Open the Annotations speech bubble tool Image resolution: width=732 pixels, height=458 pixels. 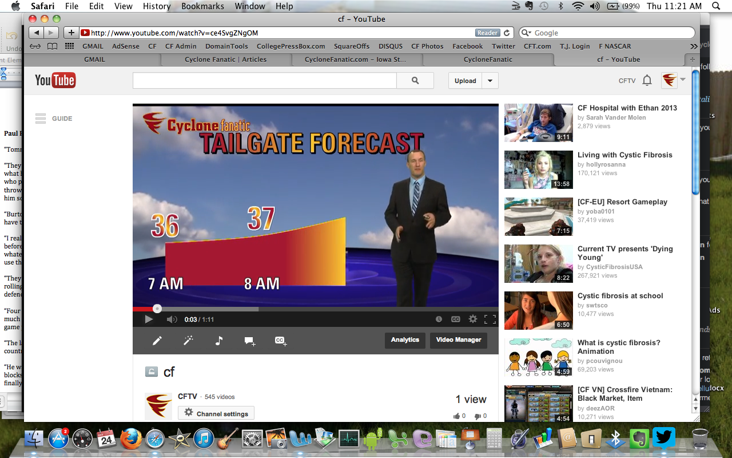tap(250, 341)
